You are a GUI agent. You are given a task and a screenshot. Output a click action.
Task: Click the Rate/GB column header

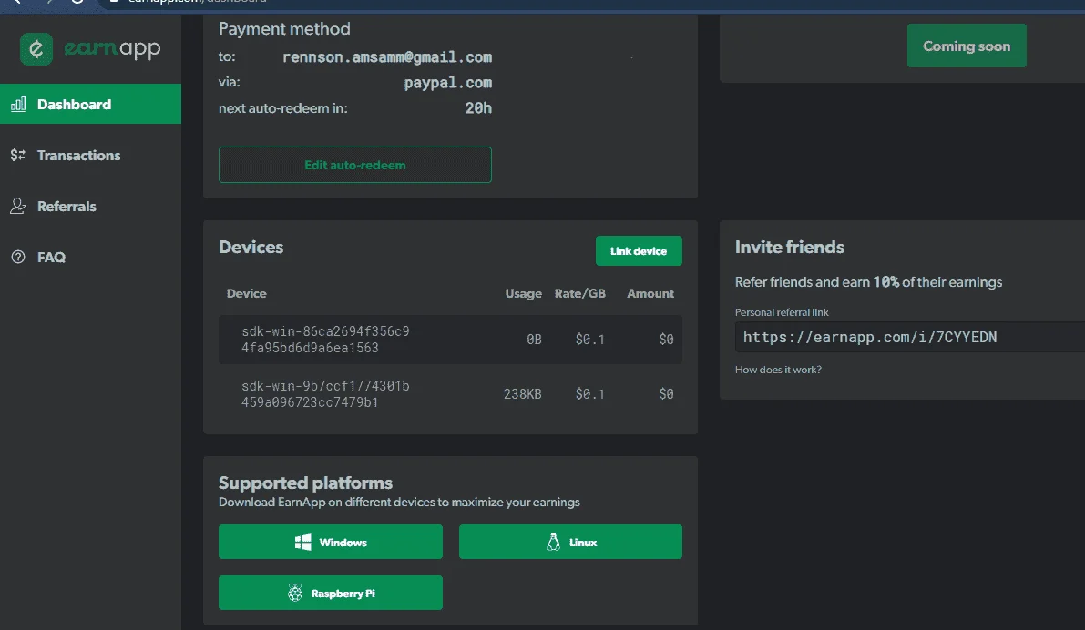click(x=580, y=293)
